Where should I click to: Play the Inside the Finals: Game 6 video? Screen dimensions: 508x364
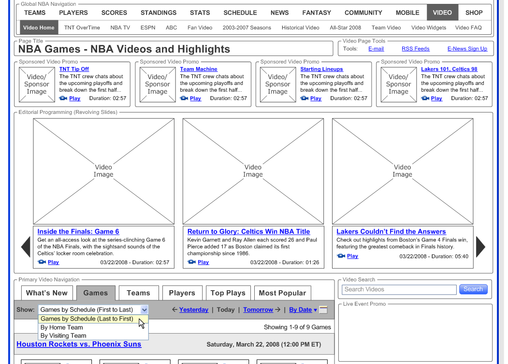53,262
